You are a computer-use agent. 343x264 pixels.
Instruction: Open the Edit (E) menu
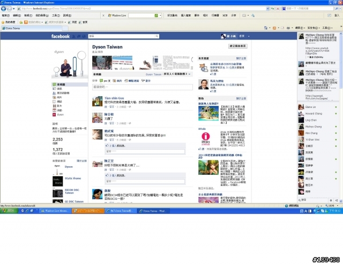[x=17, y=15]
